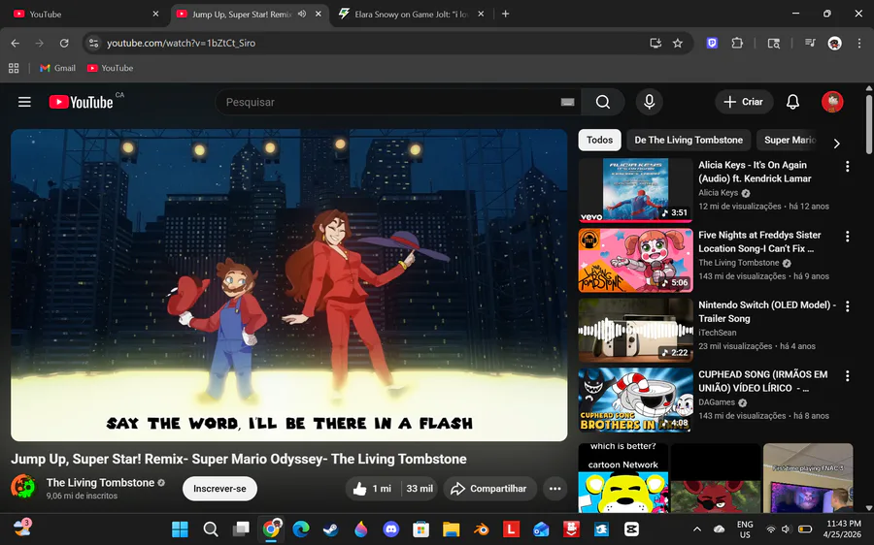The width and height of the screenshot is (874, 545).
Task: Click the video player area
Action: [x=288, y=285]
